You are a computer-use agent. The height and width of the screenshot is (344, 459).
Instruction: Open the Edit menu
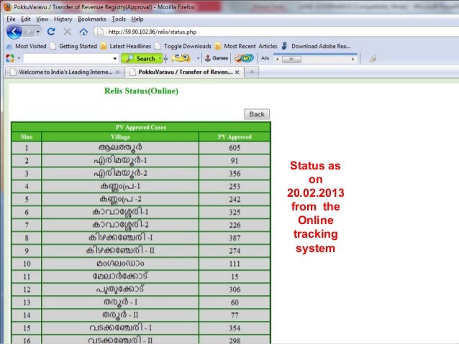tap(26, 19)
